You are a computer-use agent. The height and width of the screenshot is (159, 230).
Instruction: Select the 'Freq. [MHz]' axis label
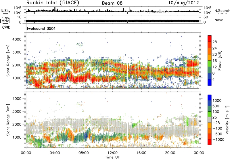5,20
